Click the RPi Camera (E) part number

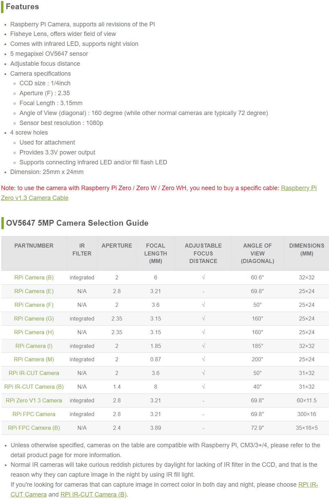34,291
